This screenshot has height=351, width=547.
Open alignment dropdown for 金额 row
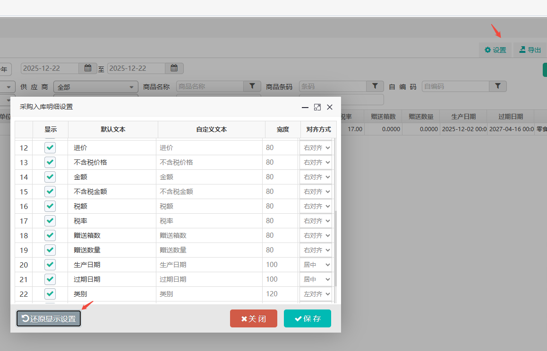point(316,177)
